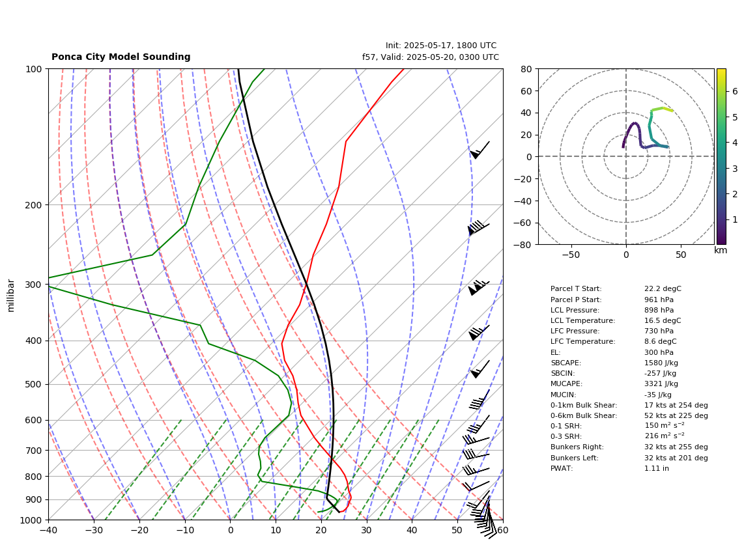Select the "EL:" label

click(x=556, y=352)
